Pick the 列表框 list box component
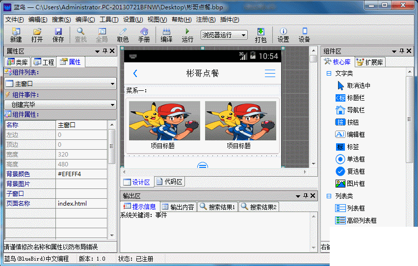 click(x=350, y=208)
